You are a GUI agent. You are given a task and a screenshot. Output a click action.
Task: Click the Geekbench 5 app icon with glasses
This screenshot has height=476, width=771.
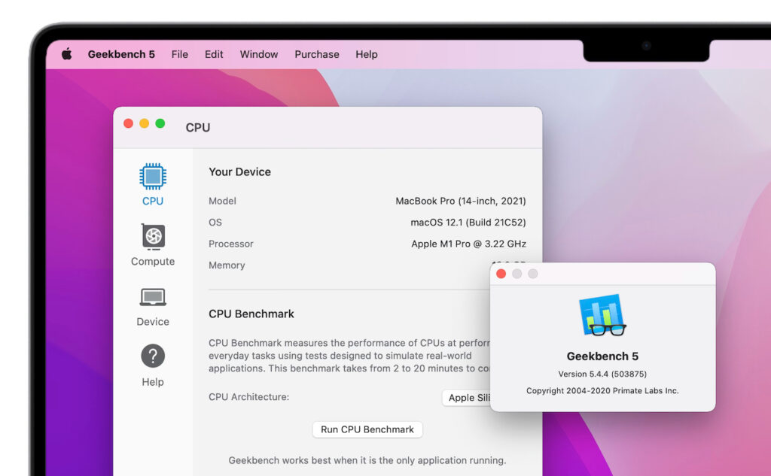(x=602, y=317)
